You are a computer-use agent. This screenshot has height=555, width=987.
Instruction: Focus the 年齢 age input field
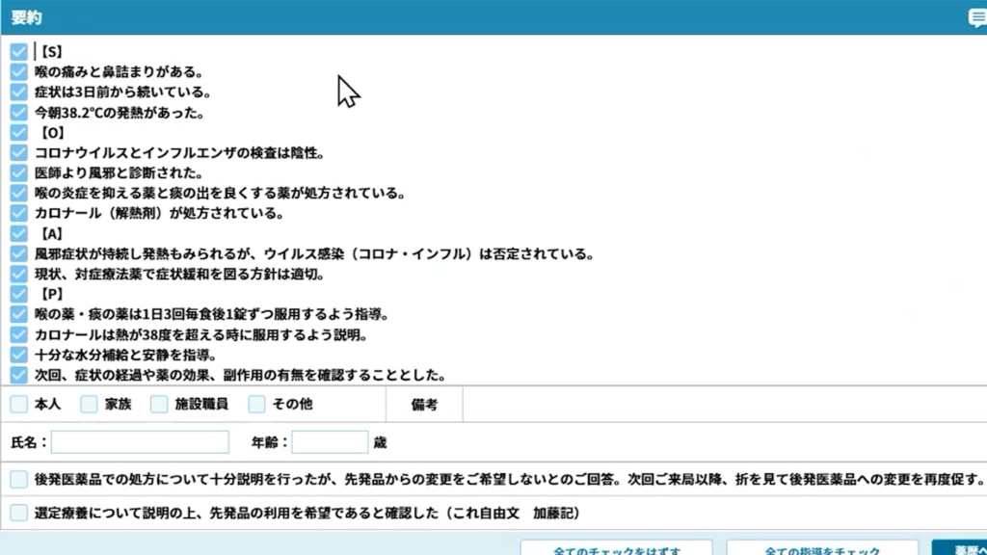point(330,442)
